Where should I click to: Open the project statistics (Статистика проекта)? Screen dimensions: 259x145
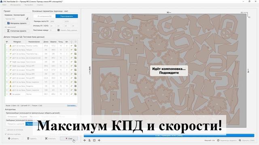pos(17,31)
